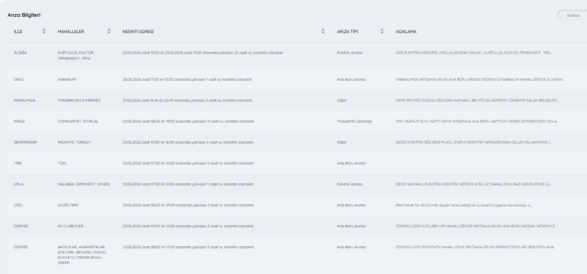Click Diğer in the SEFERİHİSAR row

(342, 142)
